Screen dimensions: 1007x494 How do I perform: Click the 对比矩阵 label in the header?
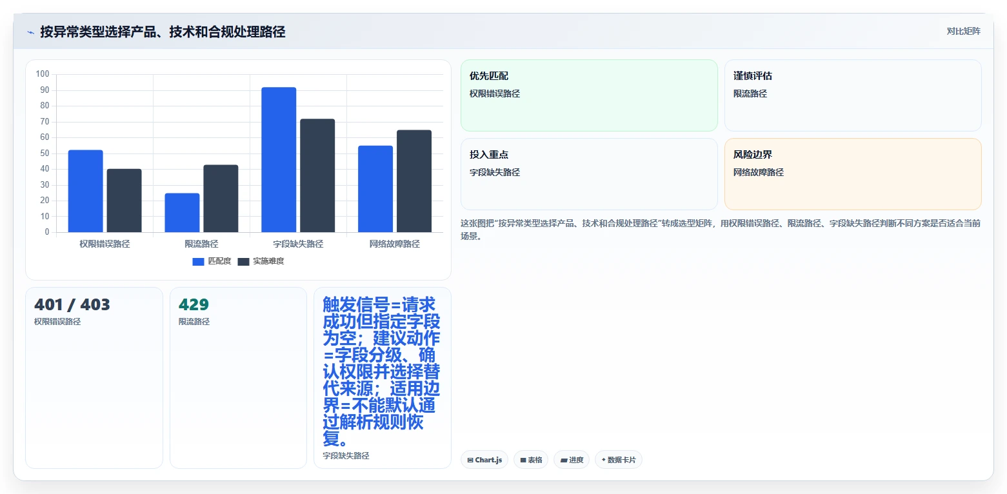click(963, 32)
